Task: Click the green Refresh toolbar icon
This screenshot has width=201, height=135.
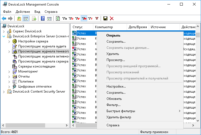Action: point(58,18)
